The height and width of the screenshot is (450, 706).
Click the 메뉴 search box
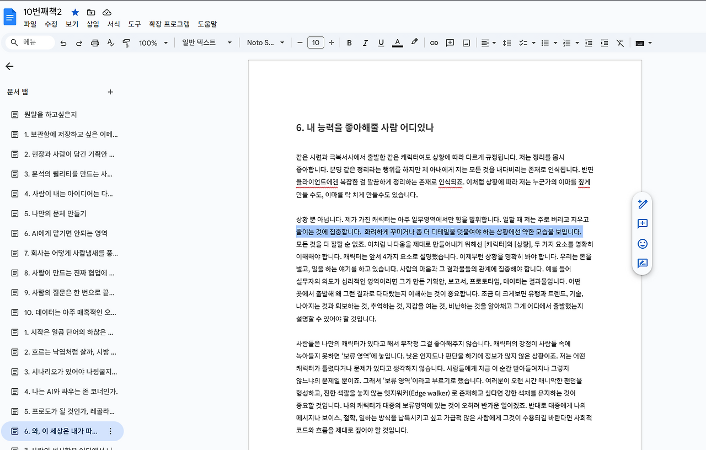31,42
